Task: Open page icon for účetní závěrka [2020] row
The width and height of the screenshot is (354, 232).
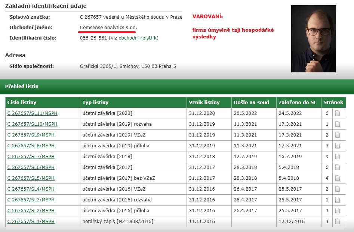Action: click(338, 113)
